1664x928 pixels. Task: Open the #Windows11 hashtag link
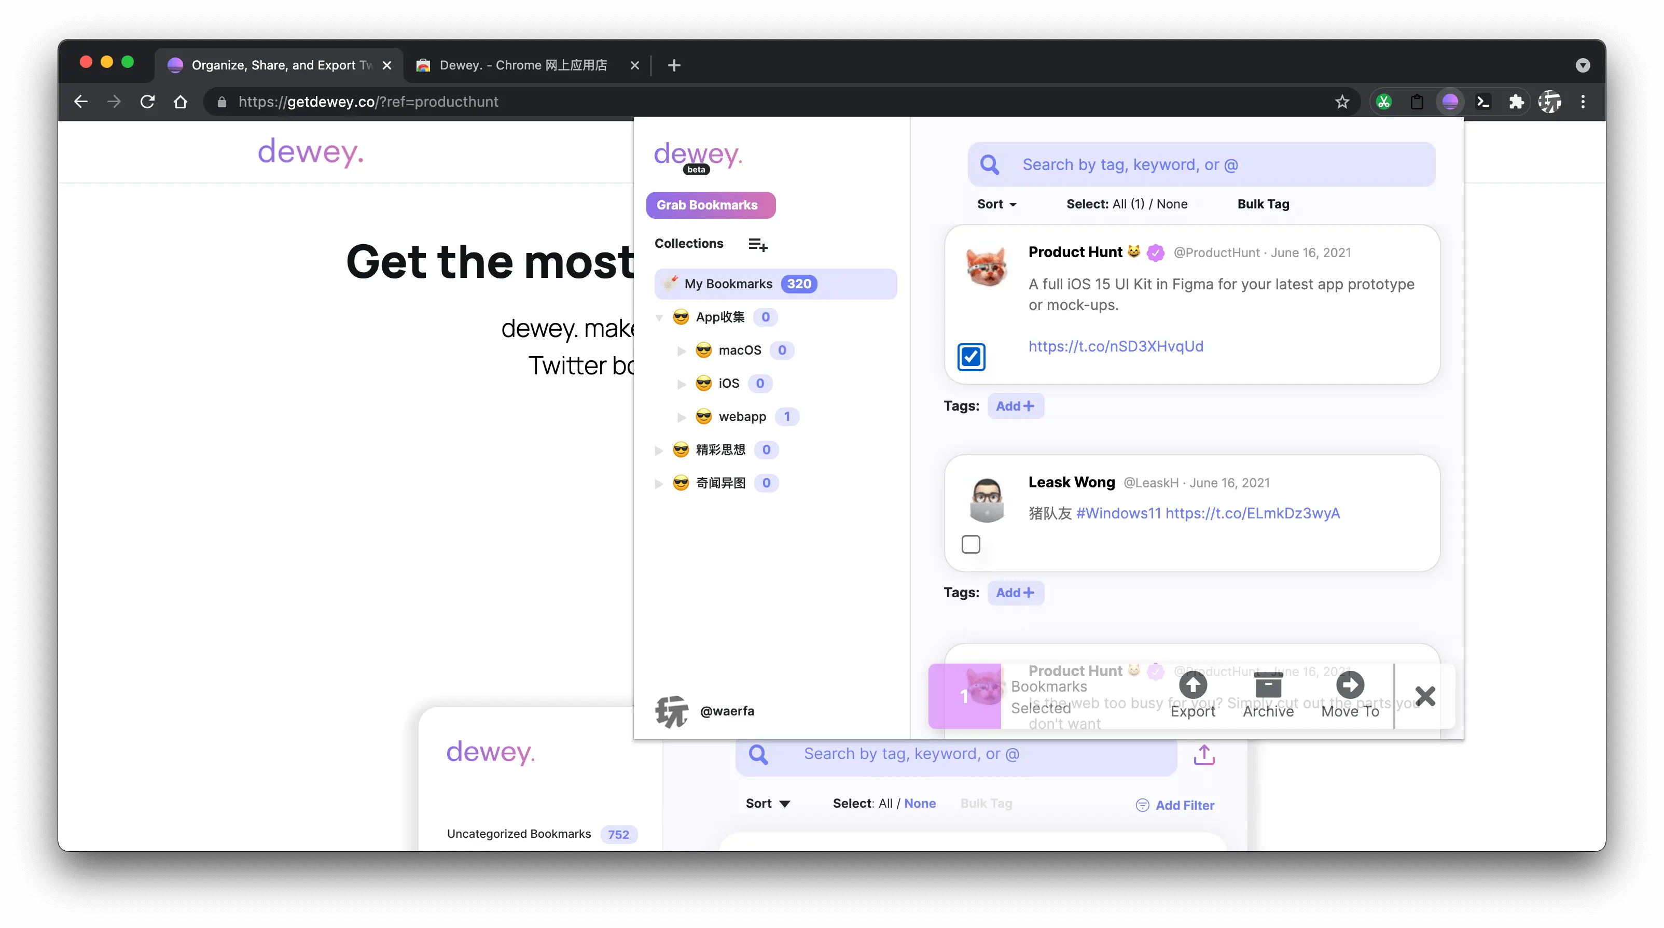1118,513
